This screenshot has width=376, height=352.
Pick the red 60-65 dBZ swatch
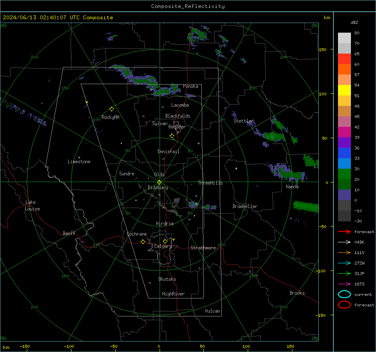click(344, 59)
